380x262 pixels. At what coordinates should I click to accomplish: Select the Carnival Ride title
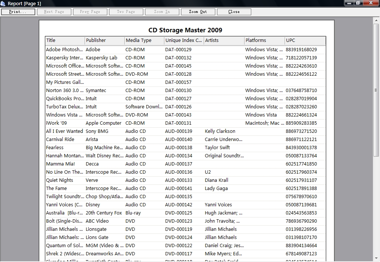60,140
